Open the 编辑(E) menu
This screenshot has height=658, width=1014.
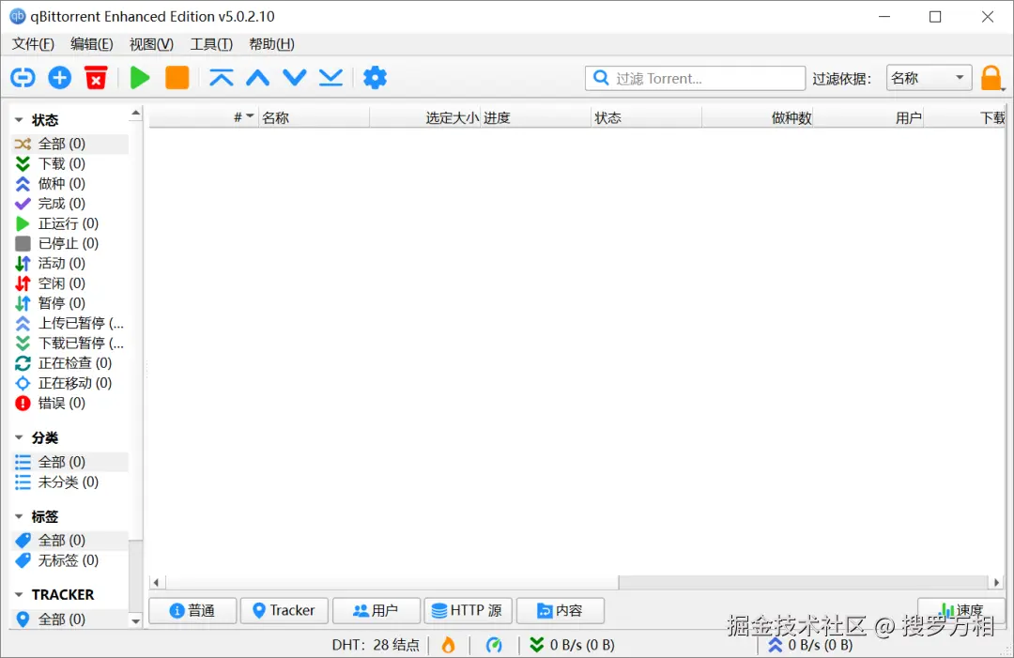click(x=92, y=44)
